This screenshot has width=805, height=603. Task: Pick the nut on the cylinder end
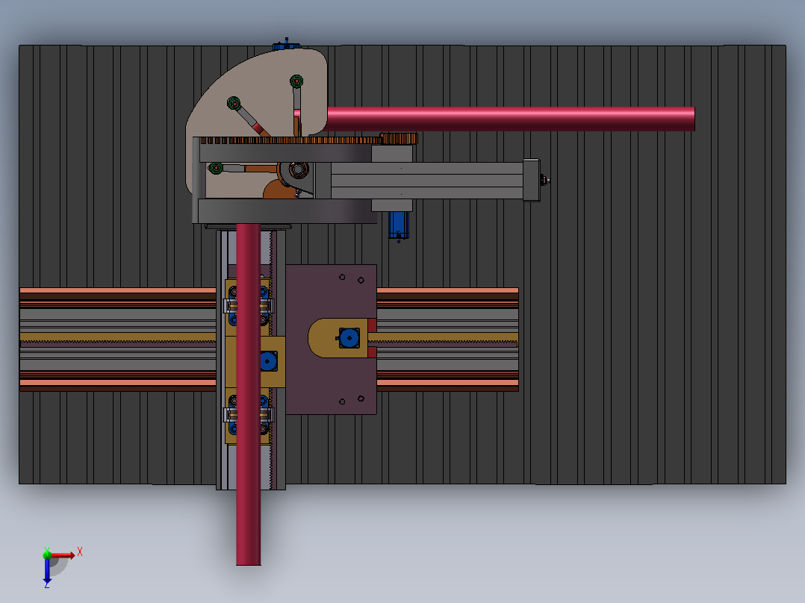pyautogui.click(x=544, y=180)
